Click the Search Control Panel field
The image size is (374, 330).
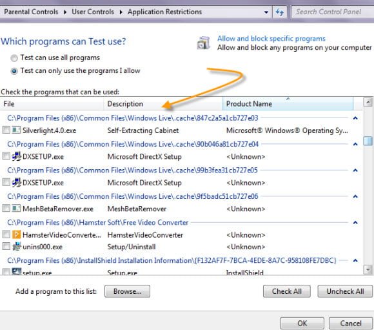[333, 12]
